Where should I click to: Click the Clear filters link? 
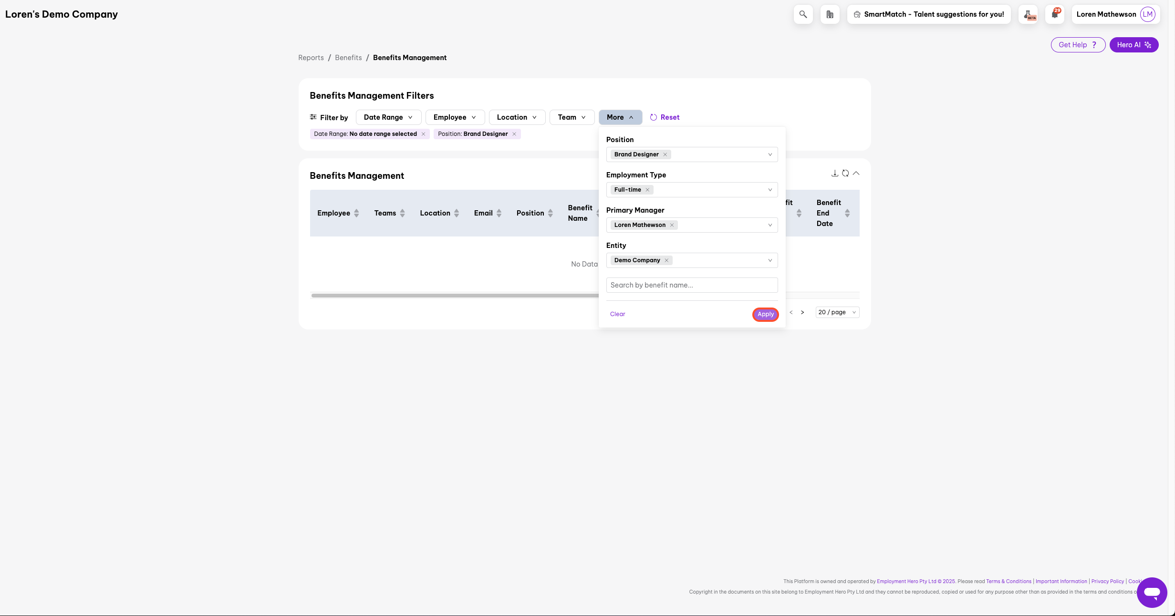617,314
